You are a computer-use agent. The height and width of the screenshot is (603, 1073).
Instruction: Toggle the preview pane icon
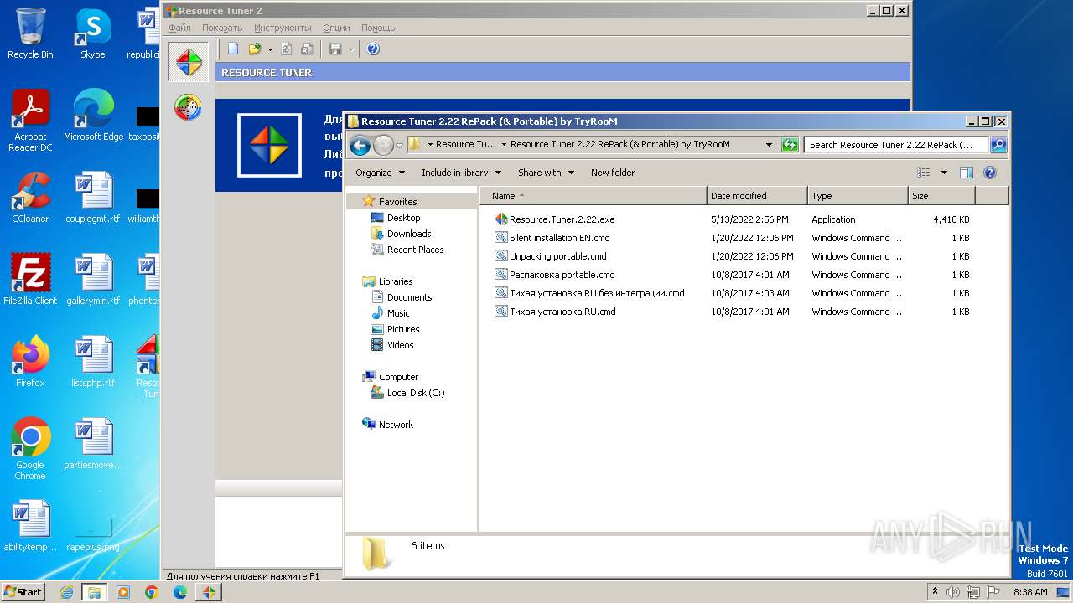[967, 173]
